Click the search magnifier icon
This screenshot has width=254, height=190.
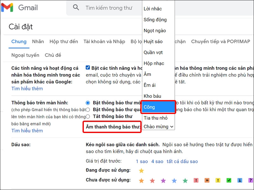(76, 8)
